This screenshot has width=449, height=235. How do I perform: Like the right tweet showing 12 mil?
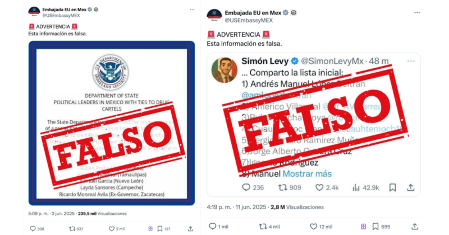(x=314, y=227)
